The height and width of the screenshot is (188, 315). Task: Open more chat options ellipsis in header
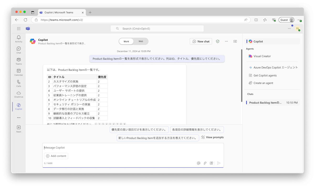[226, 41]
